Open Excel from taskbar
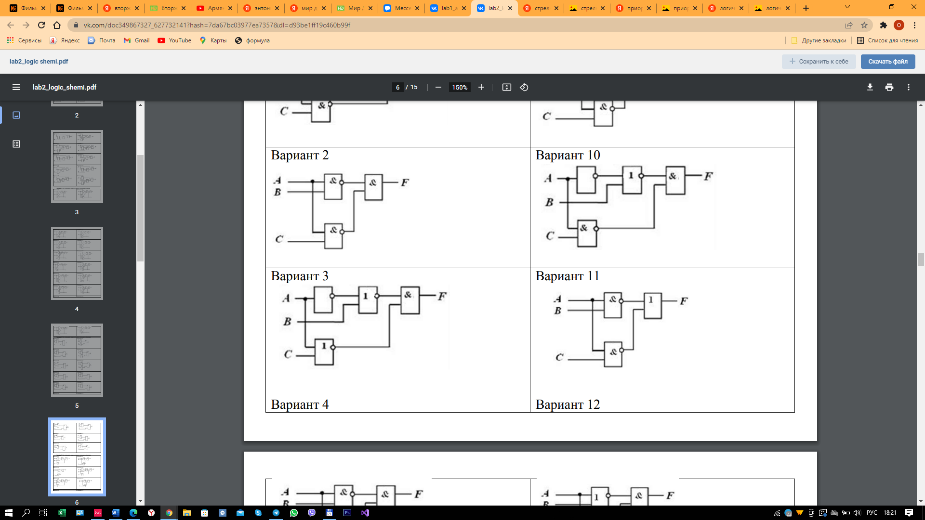Viewport: 925px width, 520px height. point(62,513)
